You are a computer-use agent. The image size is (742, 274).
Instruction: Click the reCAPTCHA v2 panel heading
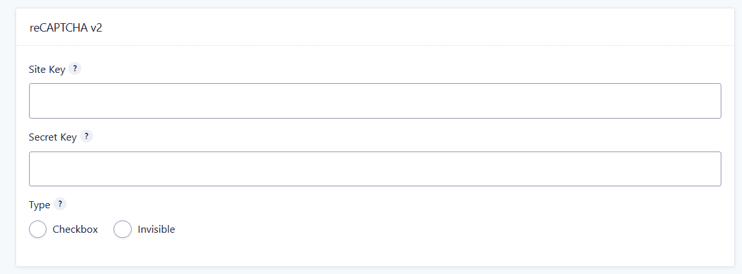tap(66, 28)
